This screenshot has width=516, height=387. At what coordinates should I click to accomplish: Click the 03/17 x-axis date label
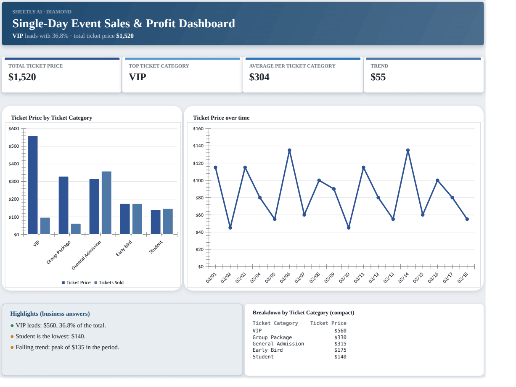(x=448, y=277)
